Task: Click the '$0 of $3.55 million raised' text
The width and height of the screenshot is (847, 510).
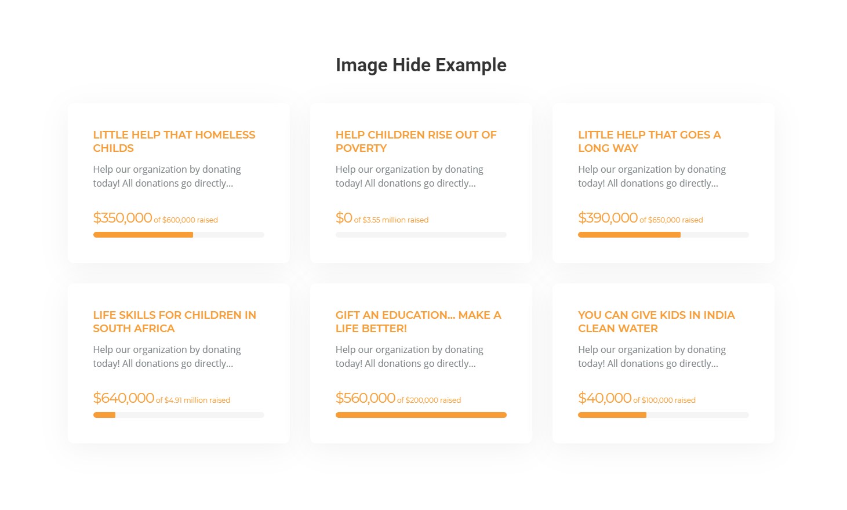Action: [382, 218]
